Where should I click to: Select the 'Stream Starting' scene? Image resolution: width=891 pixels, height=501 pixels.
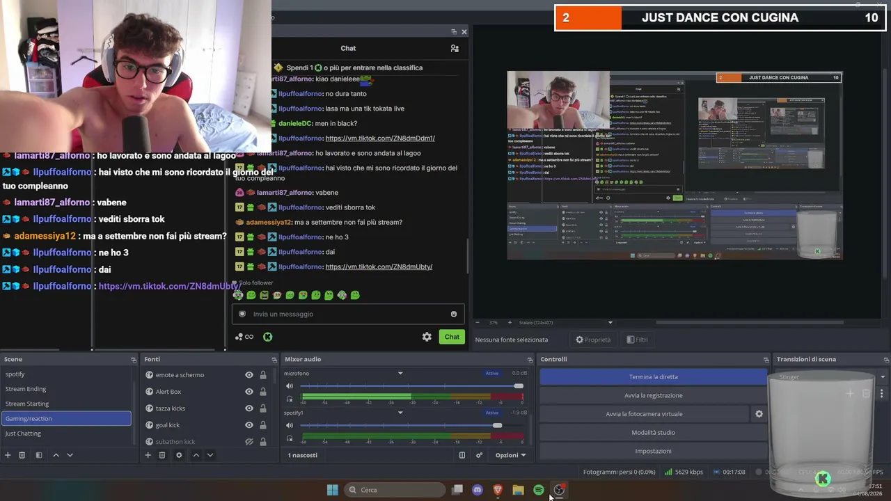point(66,404)
